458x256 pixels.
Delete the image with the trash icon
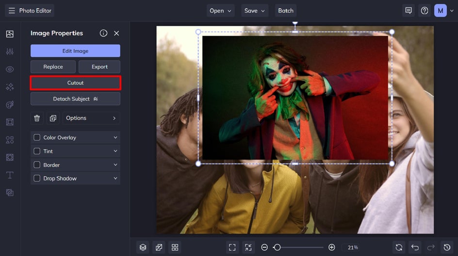(x=37, y=118)
